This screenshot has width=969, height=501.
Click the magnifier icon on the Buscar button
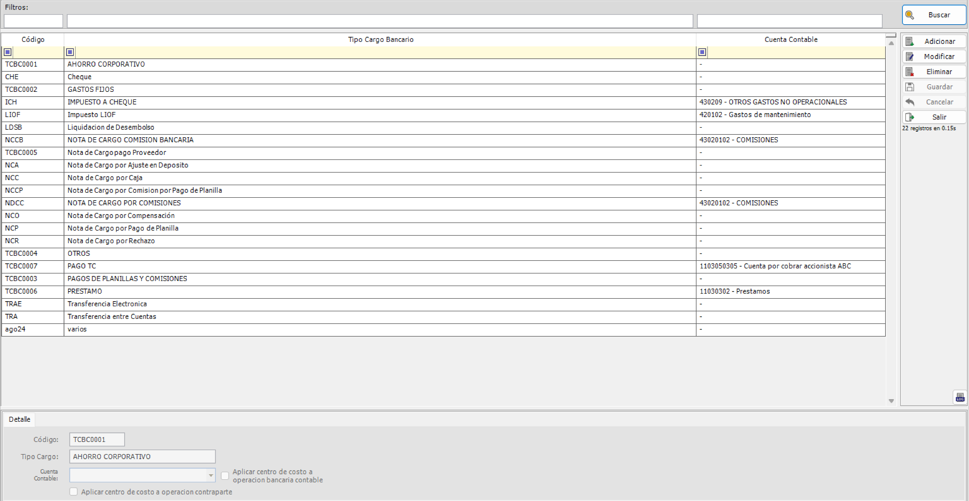[911, 15]
